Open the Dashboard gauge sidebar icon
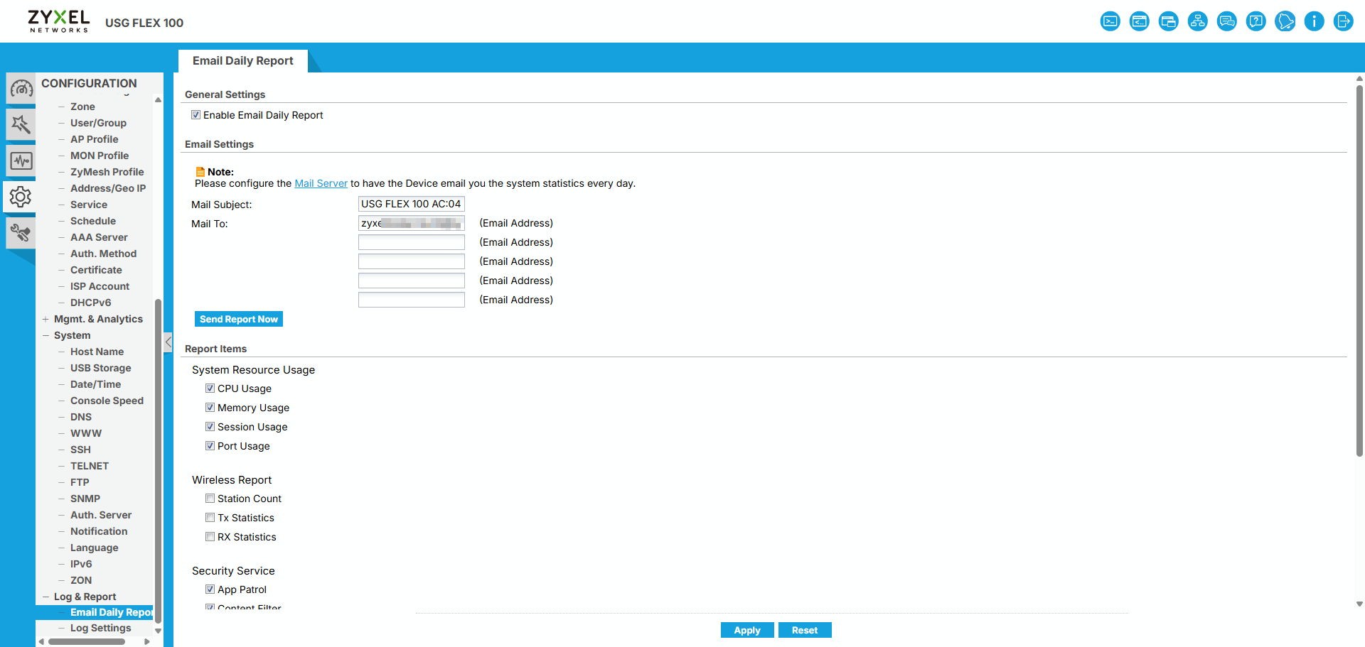 point(21,89)
